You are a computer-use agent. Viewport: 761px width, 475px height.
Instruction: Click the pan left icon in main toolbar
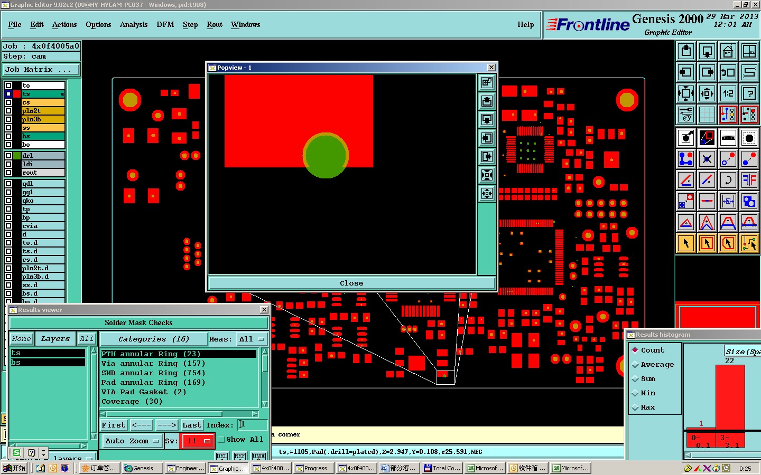[686, 72]
